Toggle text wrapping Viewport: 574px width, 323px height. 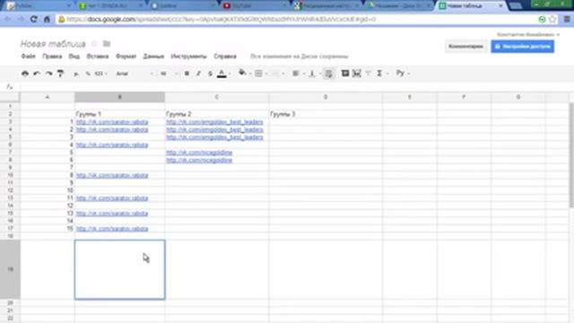click(329, 74)
